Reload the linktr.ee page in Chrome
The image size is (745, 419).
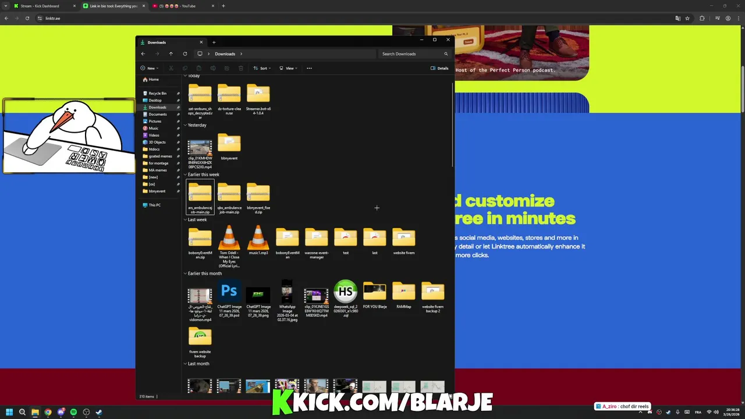[x=27, y=18]
